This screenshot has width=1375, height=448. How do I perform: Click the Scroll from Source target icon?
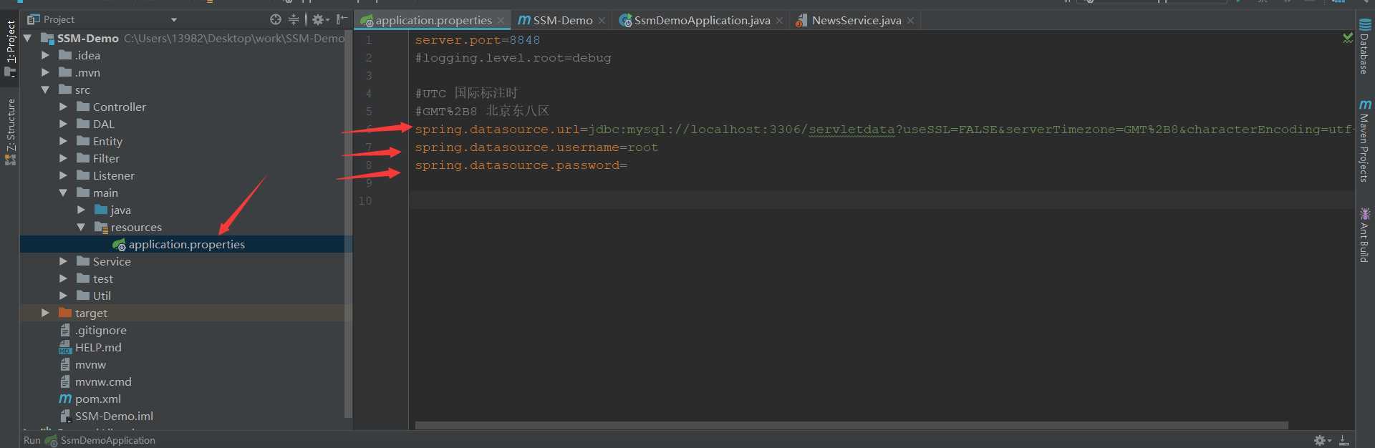pyautogui.click(x=276, y=19)
